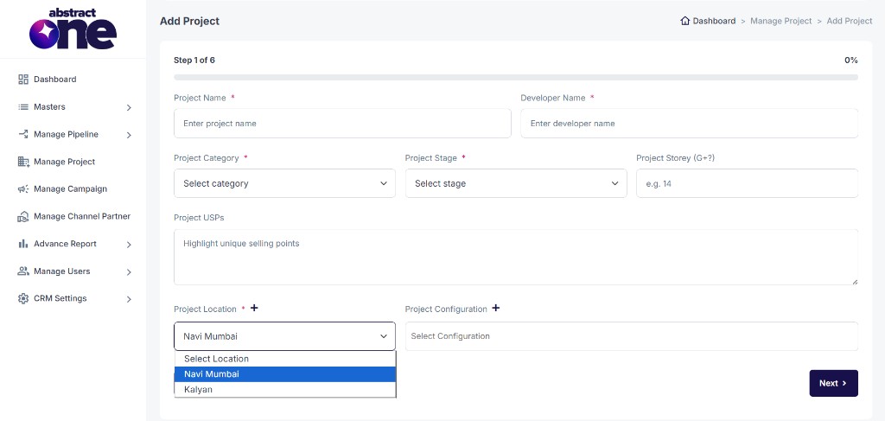
Task: Click the Masters list icon
Action: click(23, 106)
